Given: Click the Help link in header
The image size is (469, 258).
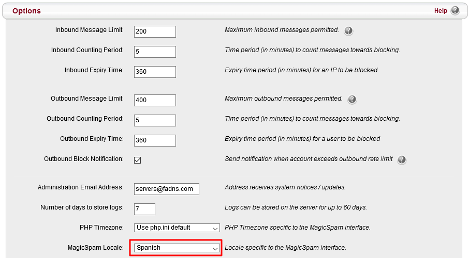Looking at the screenshot, I should coord(441,11).
